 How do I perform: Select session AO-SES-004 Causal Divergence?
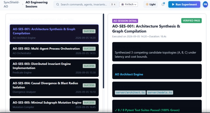[54, 87]
